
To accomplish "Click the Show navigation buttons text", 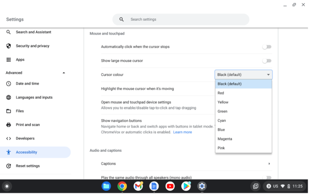I will coord(122,121).
